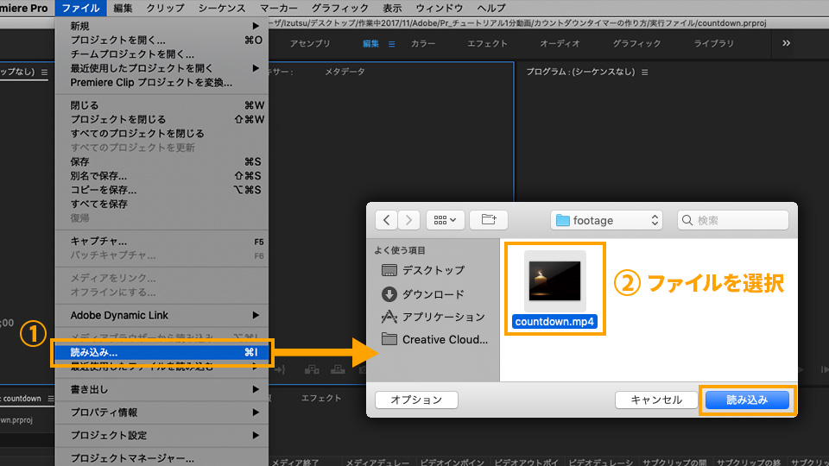Screen dimensions: 829x466
Task: Choose 閉じる menu item
Action: (161, 105)
